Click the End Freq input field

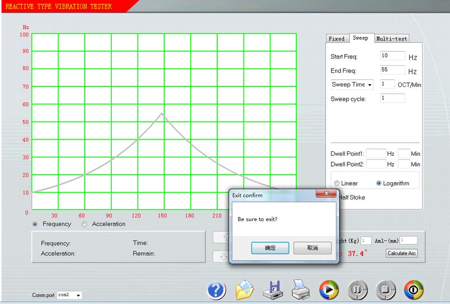393,70
